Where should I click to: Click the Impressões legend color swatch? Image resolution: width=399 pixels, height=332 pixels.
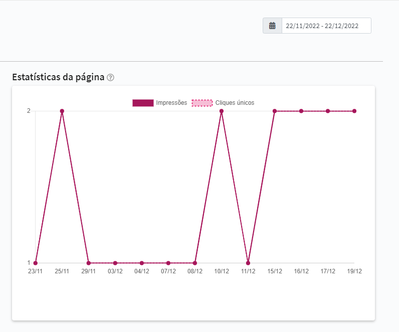[x=143, y=103]
